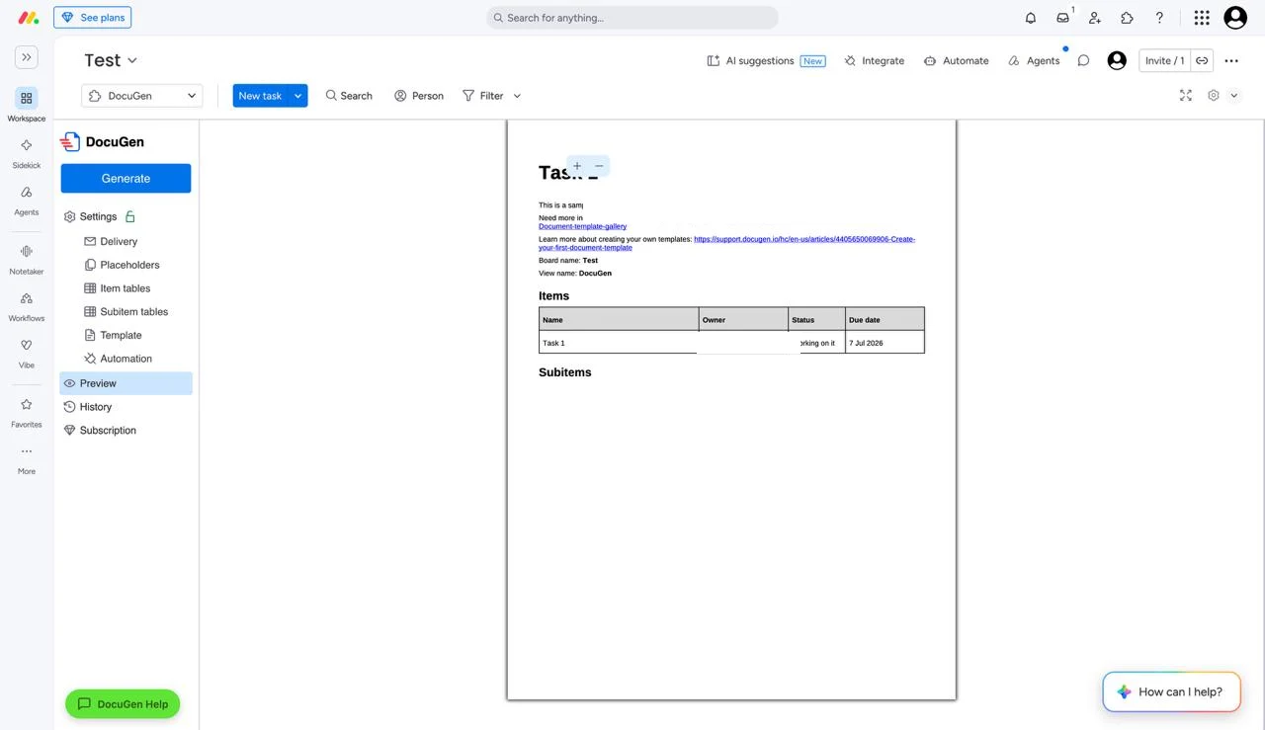Click the DocuGen logo in side panel
This screenshot has width=1265, height=730.
(x=102, y=142)
